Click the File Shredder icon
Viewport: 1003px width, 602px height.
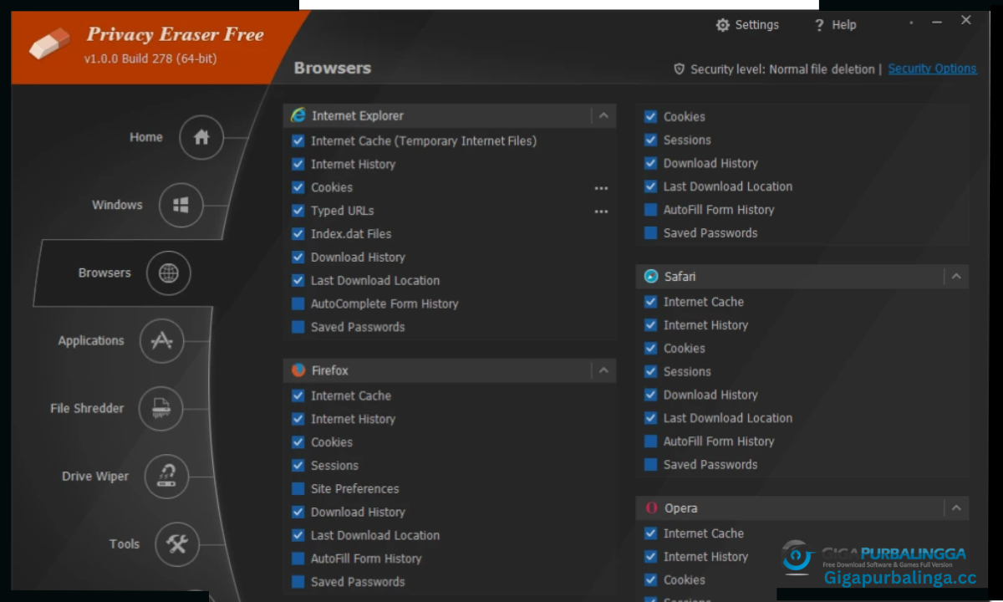tap(160, 409)
